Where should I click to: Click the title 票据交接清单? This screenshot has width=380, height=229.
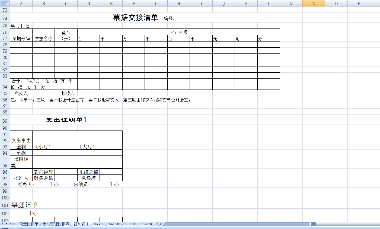click(135, 17)
